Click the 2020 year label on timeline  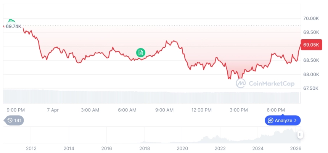click(x=182, y=148)
